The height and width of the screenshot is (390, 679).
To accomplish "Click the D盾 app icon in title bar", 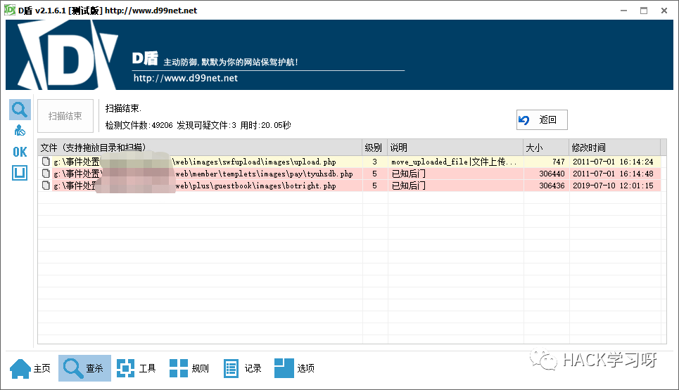I will click(10, 10).
